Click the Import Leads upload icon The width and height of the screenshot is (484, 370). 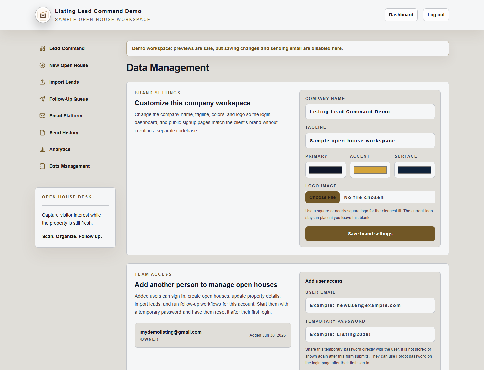42,82
